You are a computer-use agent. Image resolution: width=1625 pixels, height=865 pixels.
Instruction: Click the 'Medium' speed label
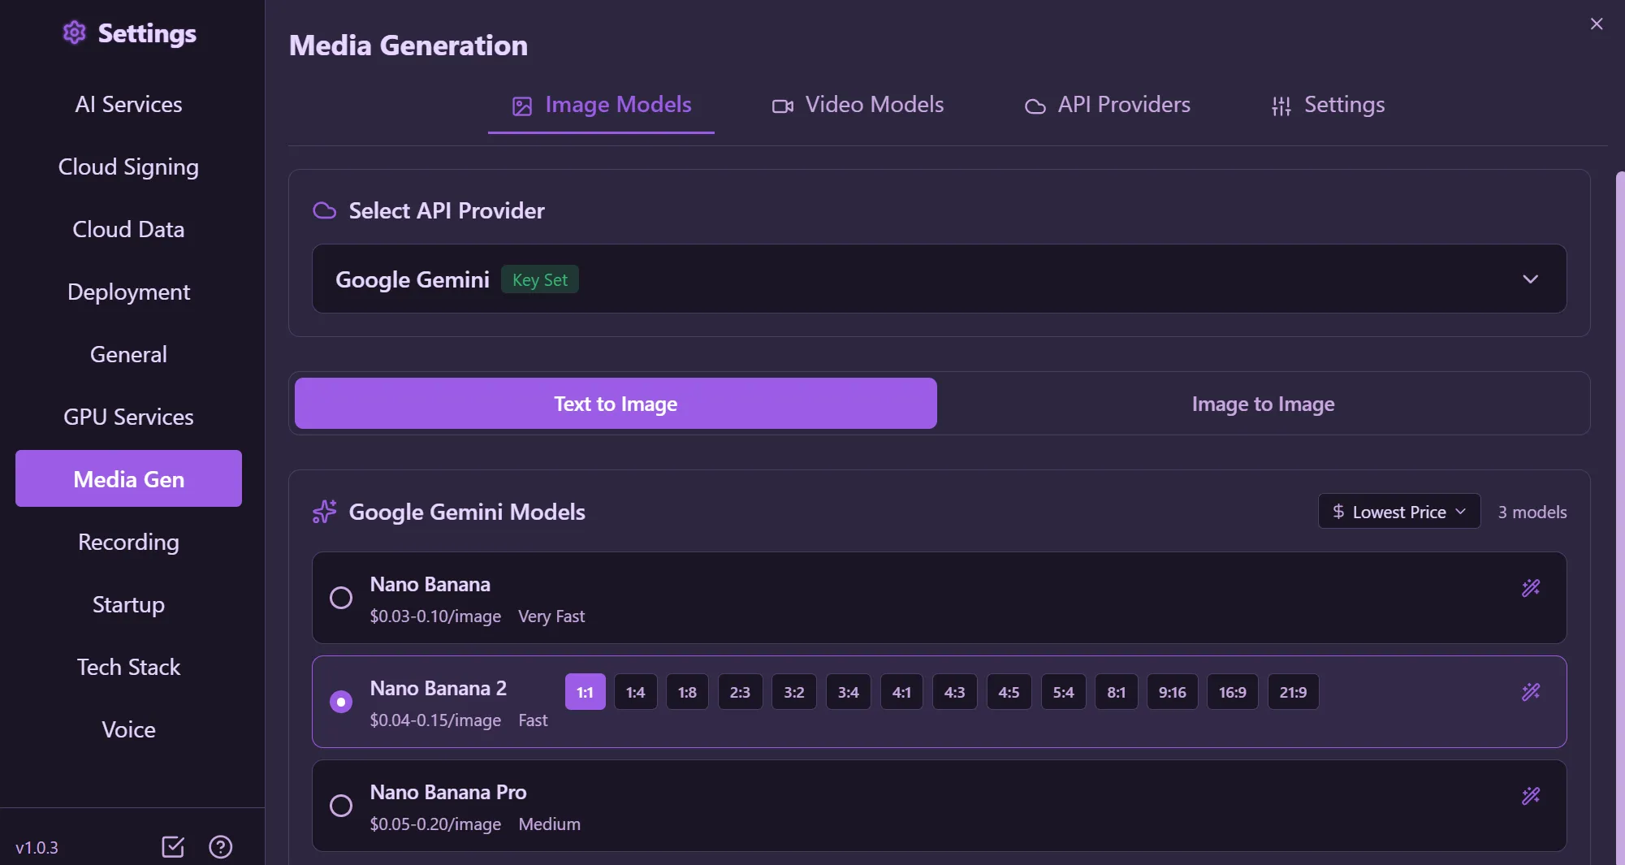550,824
